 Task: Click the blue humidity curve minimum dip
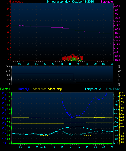click(x=72, y=117)
